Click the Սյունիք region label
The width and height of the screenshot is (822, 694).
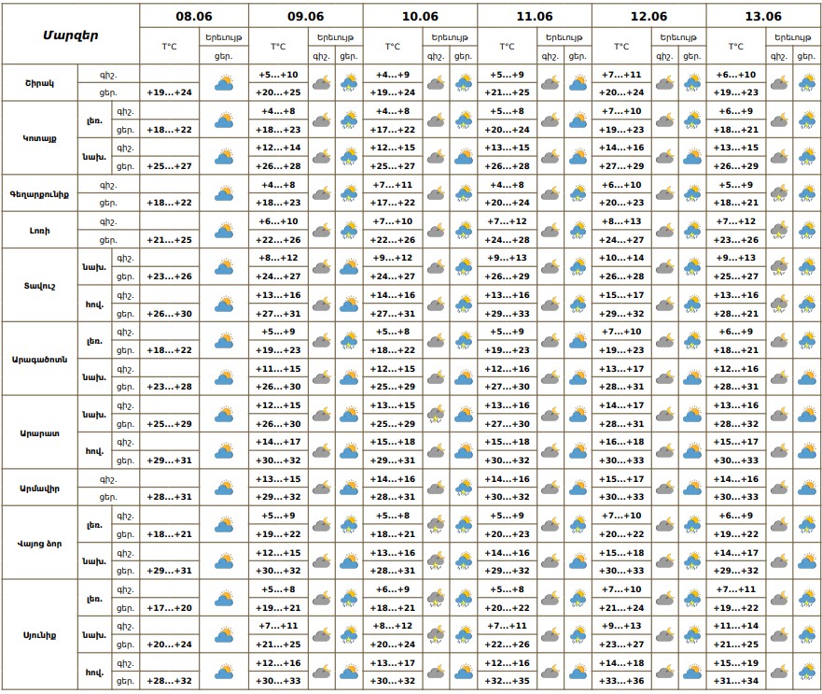[39, 634]
